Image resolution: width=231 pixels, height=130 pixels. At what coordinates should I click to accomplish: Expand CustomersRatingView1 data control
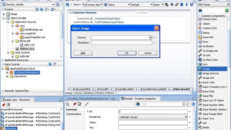7,73
